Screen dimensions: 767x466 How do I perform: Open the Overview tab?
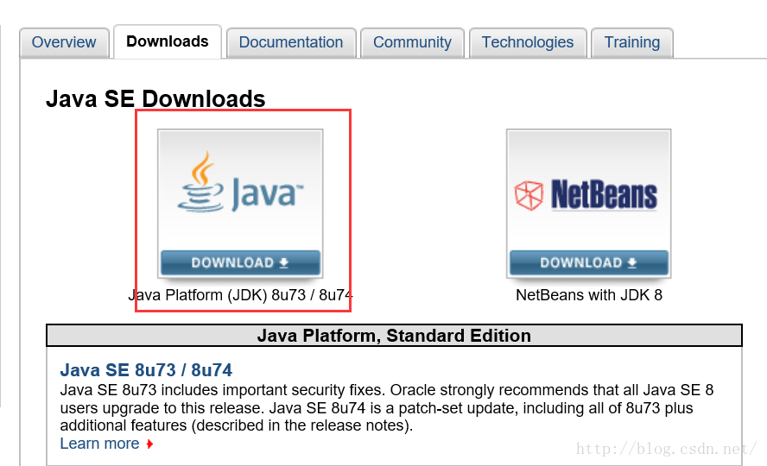click(x=64, y=42)
